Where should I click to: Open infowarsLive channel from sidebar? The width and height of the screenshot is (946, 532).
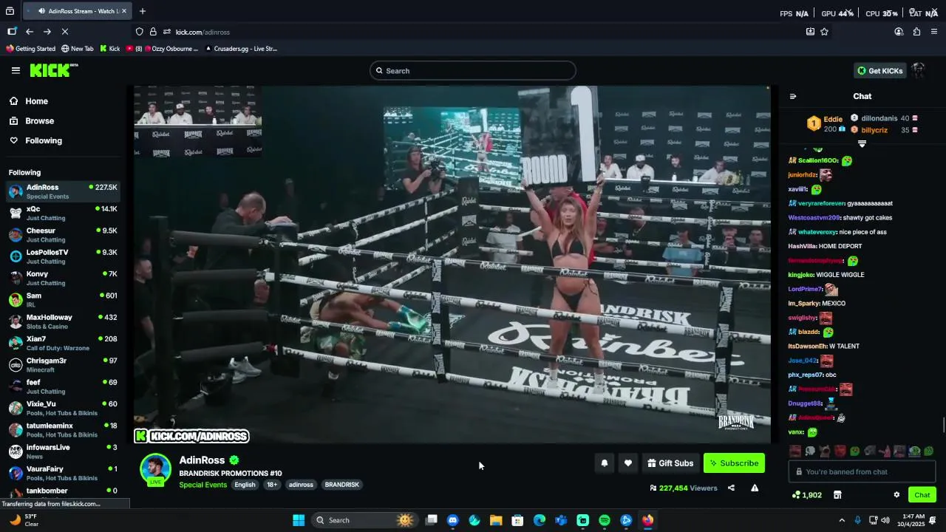click(64, 451)
